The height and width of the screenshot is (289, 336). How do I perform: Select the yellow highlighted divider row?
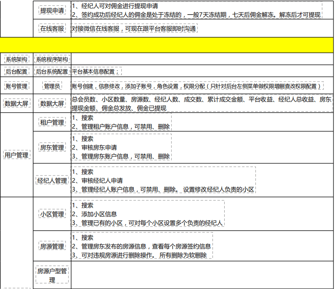coord(168,45)
